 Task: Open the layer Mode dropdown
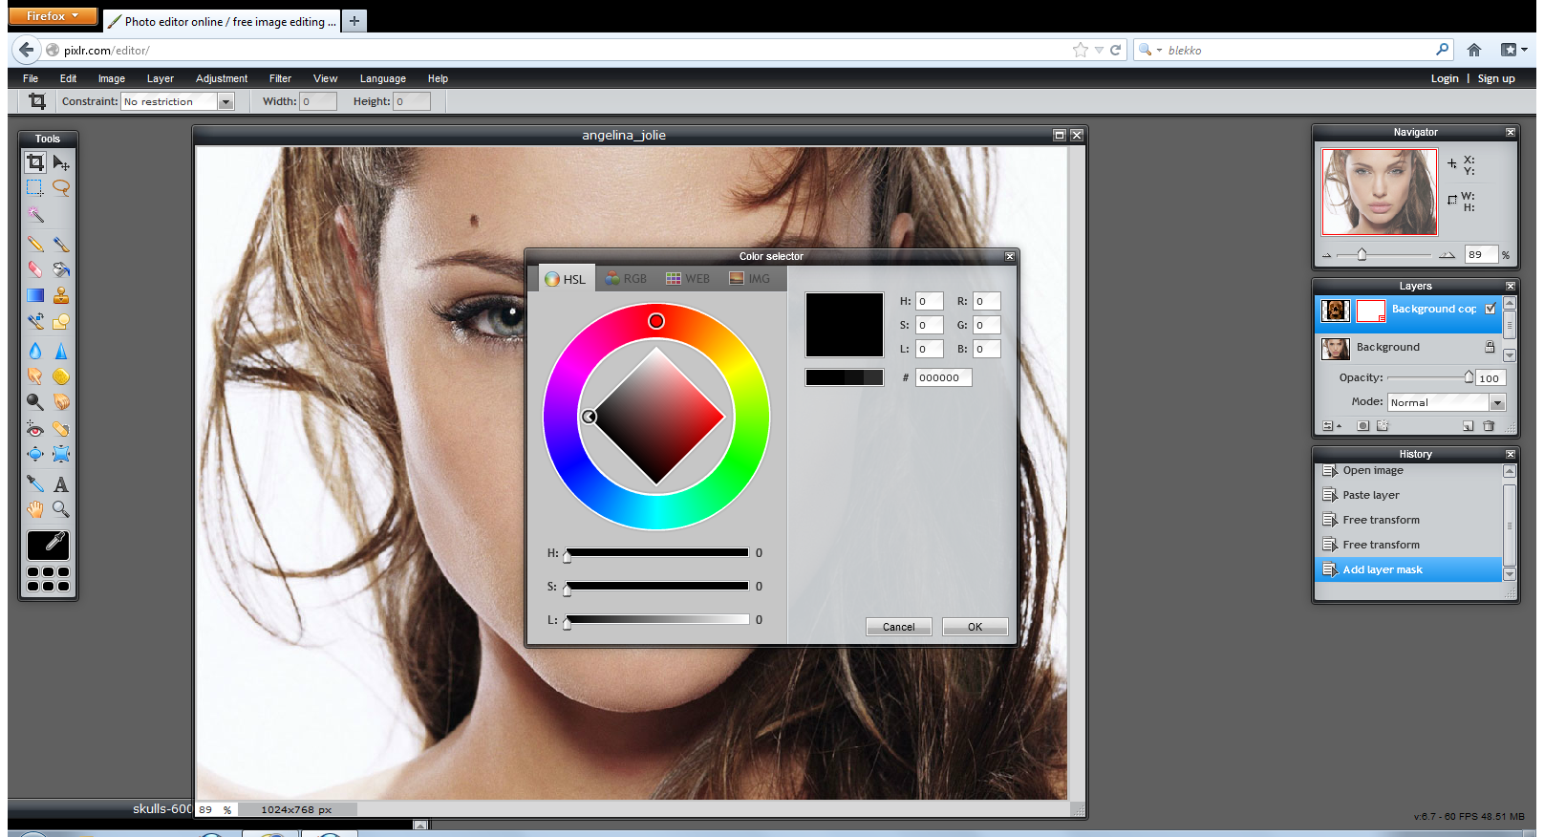coord(1497,402)
